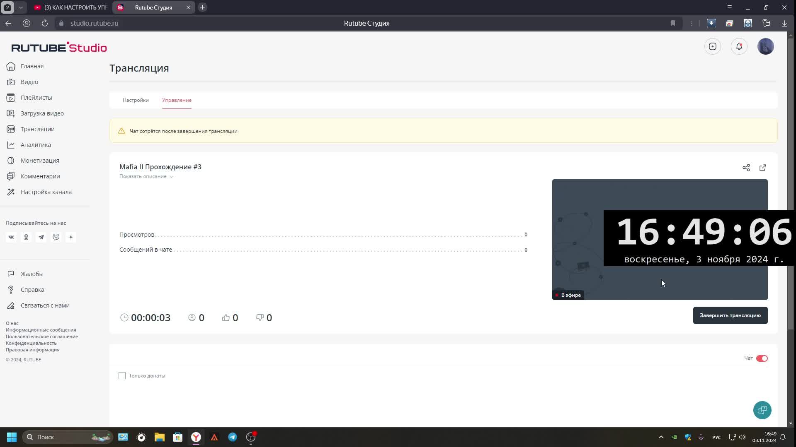Switch to the Настройки tab
The height and width of the screenshot is (447, 796).
(136, 100)
